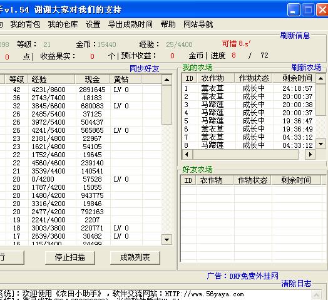
Task: Click 作物状态 header in 我的农场 table
Action: click(x=254, y=78)
